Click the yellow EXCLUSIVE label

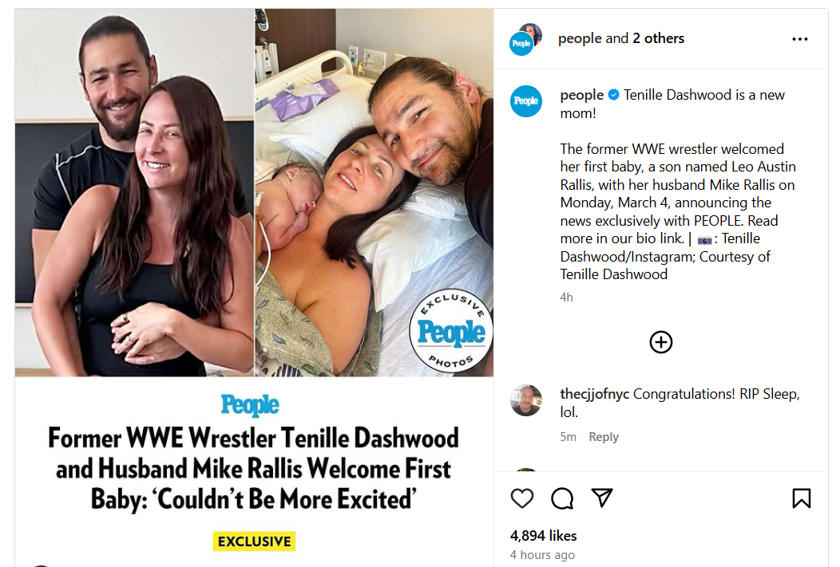254,541
